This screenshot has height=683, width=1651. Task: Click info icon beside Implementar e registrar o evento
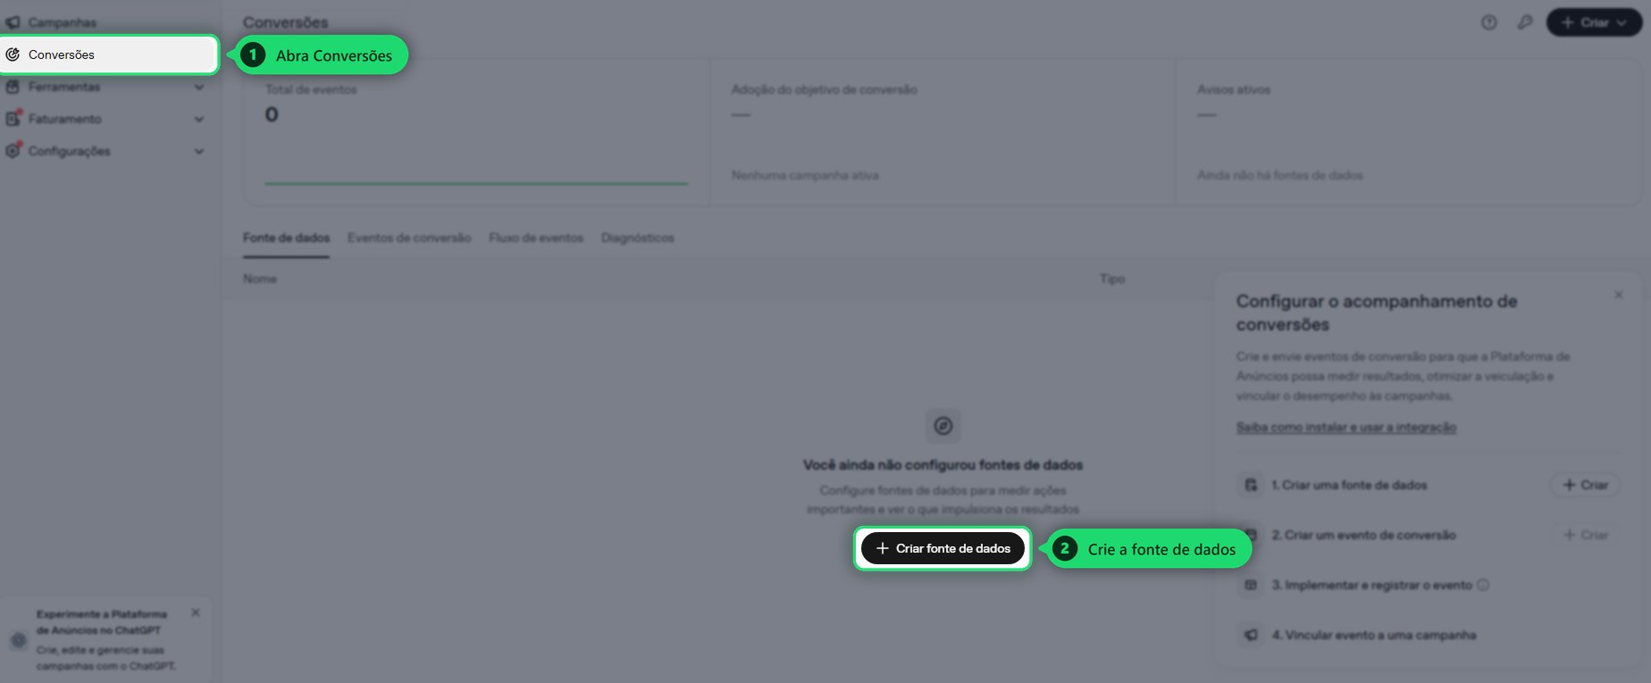[1483, 585]
